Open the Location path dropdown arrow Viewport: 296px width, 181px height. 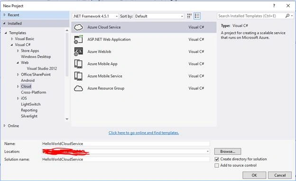207,151
